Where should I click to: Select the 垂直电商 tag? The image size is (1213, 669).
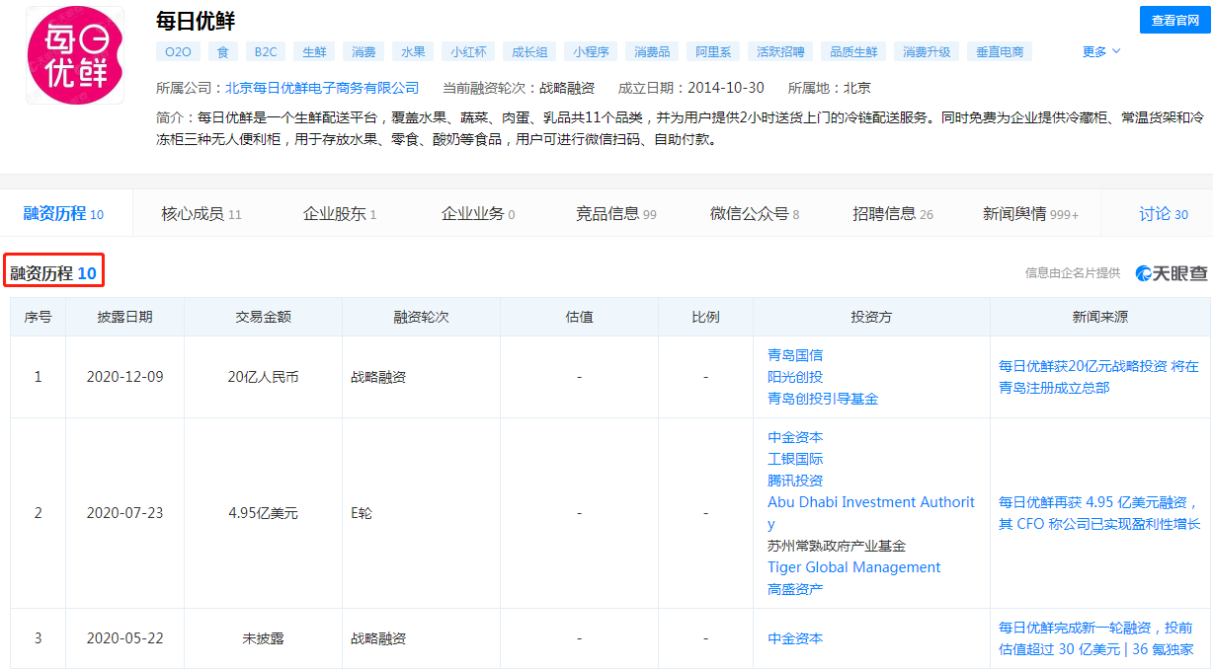tap(1000, 51)
